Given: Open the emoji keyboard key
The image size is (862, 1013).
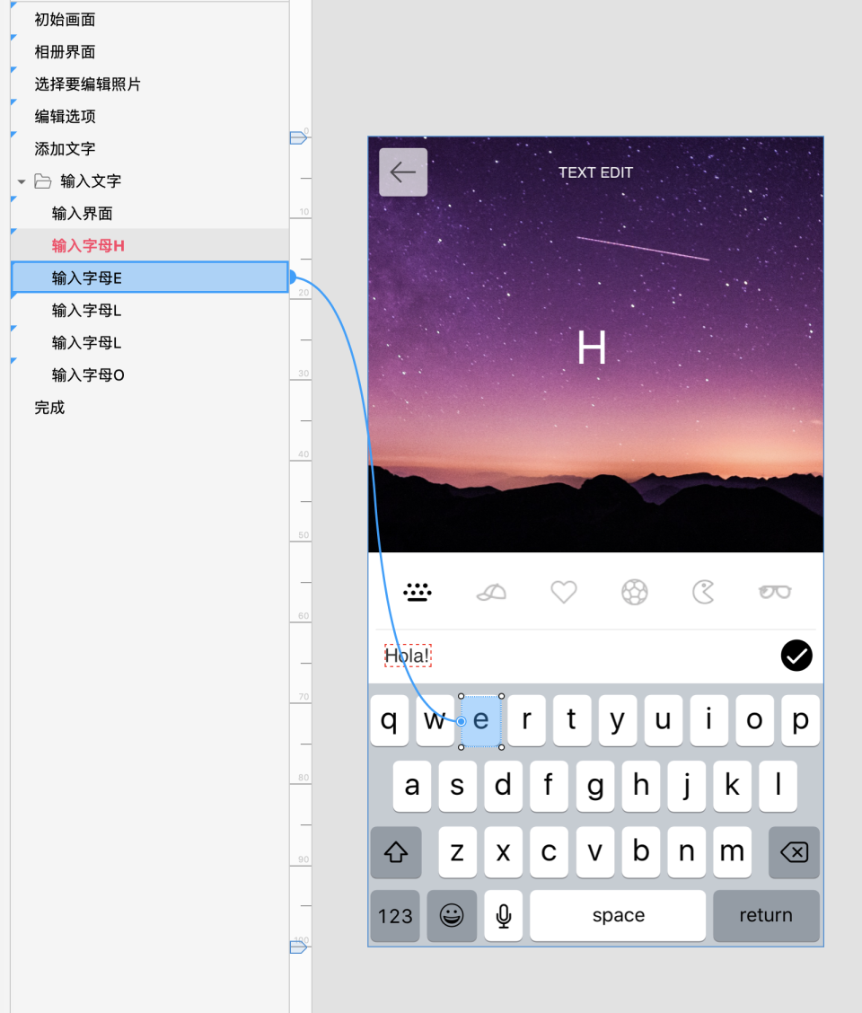Looking at the screenshot, I should coord(452,915).
